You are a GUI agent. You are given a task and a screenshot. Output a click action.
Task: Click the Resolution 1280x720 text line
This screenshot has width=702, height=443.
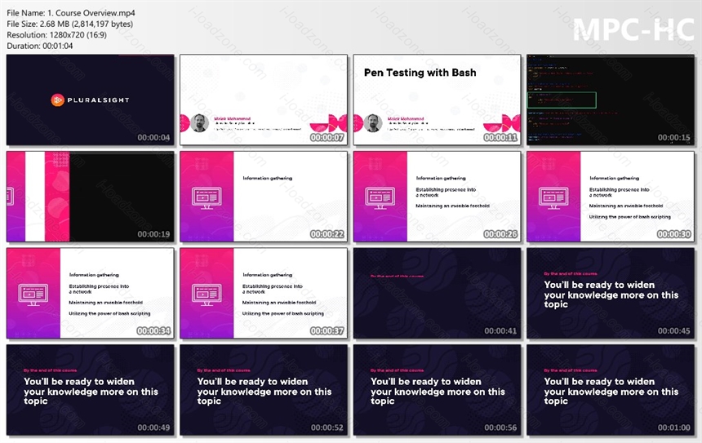[x=57, y=34]
